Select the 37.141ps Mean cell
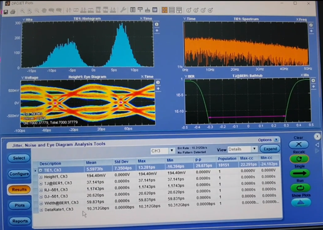 pos(95,182)
